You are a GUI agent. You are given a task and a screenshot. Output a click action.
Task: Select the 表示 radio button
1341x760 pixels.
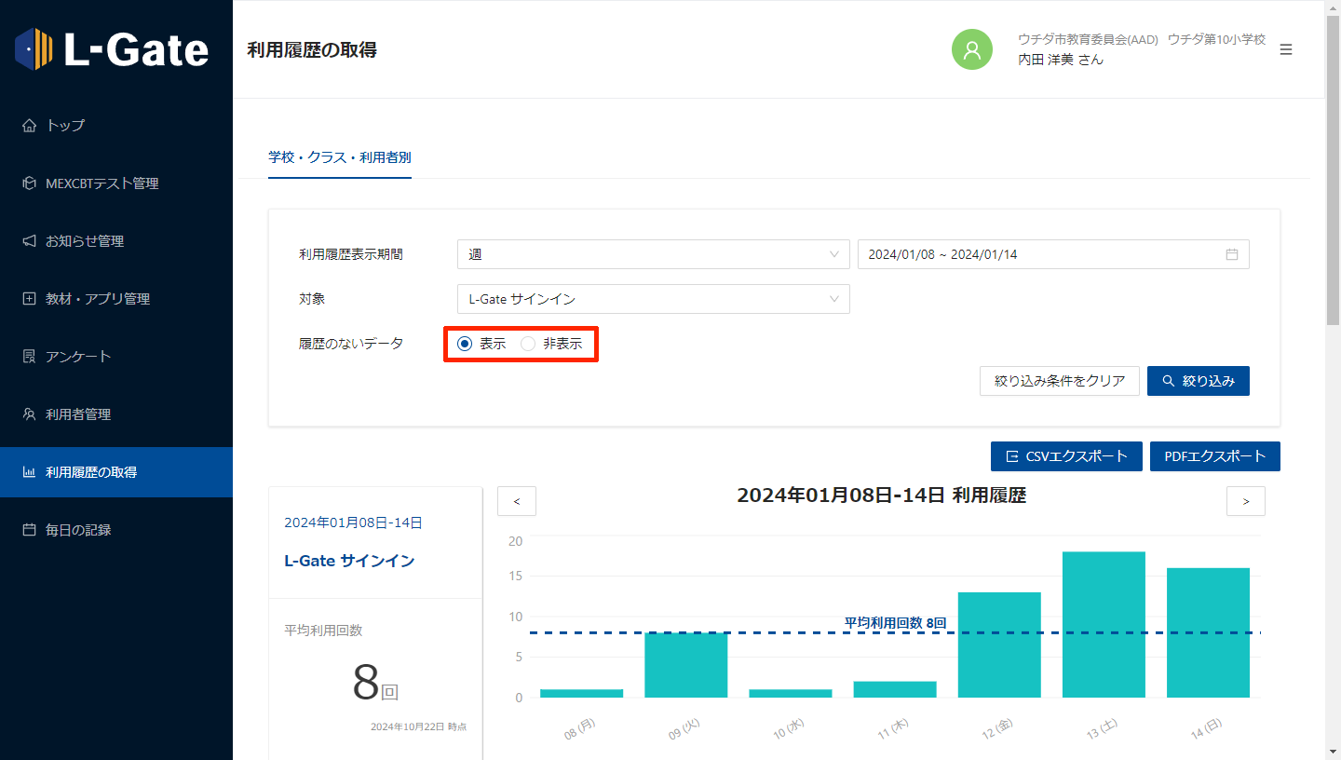(466, 344)
